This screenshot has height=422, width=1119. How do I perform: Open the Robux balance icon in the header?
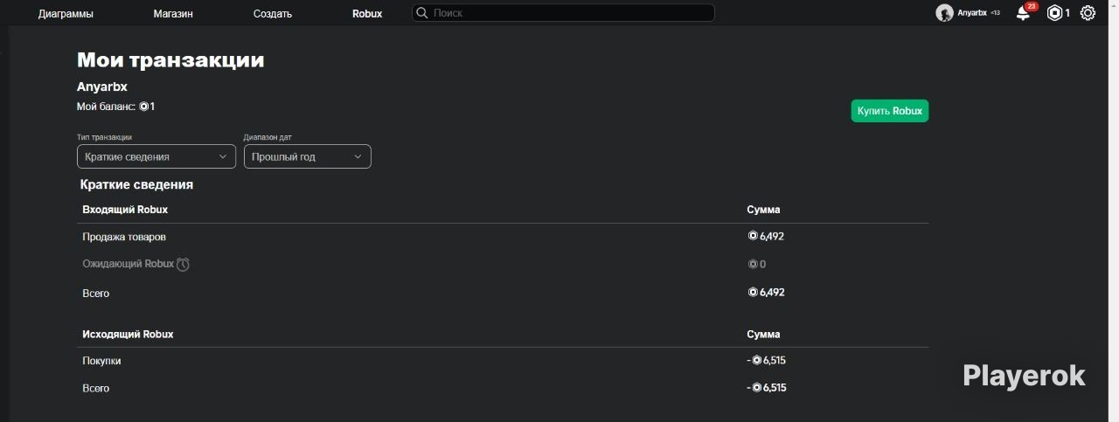pos(1054,13)
